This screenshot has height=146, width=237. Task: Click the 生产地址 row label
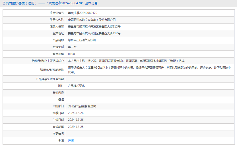[x=58, y=33]
